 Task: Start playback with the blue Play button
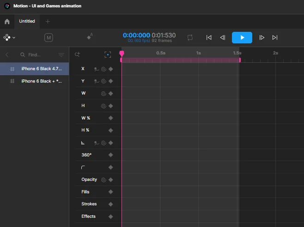click(242, 37)
